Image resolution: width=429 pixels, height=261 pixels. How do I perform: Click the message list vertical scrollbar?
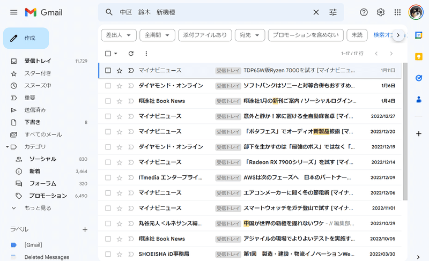tap(405, 131)
